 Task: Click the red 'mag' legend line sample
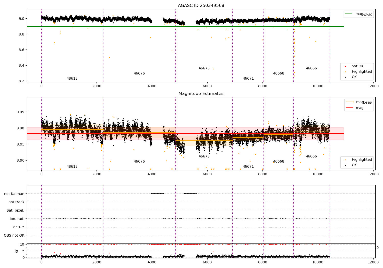350,108
